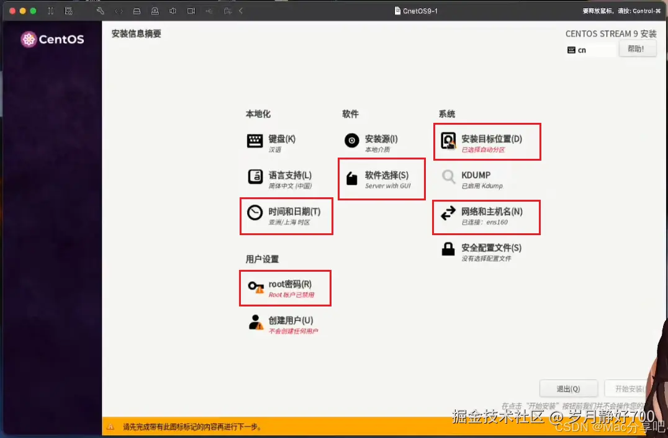This screenshot has width=668, height=438.
Task: Pause the virtual machine from the toolbar
Action: pos(52,11)
